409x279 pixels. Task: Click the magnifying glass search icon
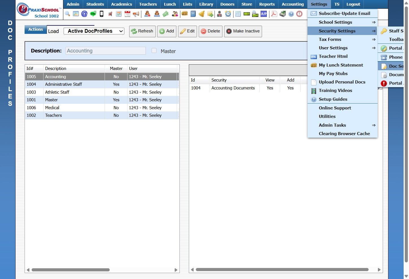pyautogui.click(x=67, y=14)
